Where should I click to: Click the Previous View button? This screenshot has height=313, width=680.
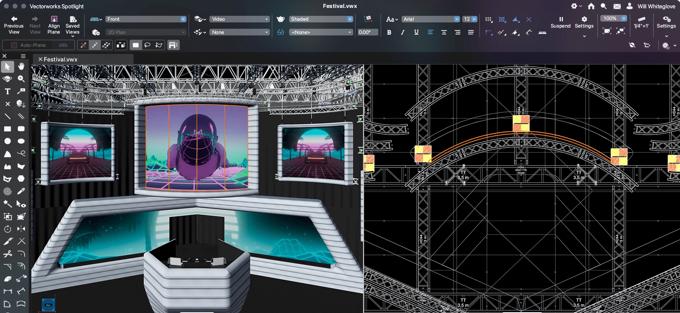14,25
